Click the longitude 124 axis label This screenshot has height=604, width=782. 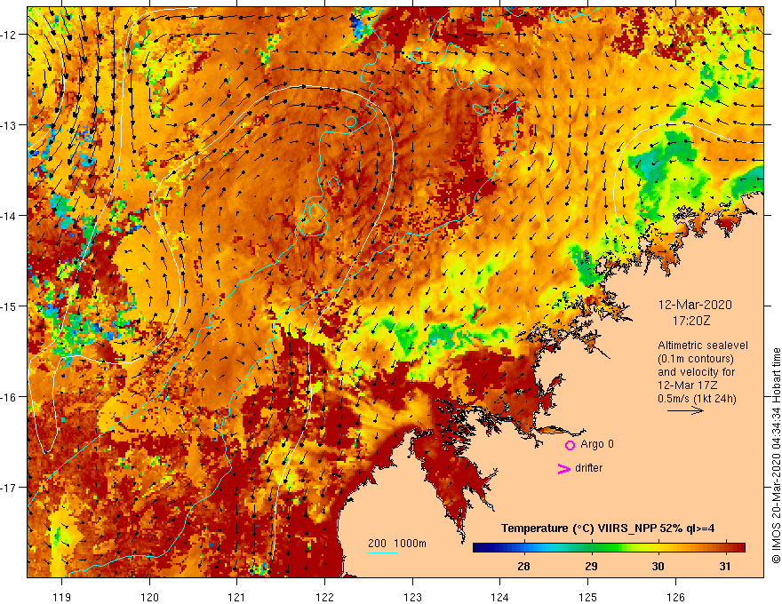499,597
